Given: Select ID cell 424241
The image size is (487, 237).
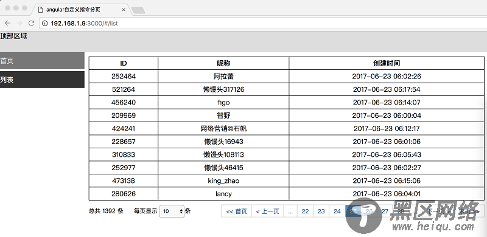Looking at the screenshot, I should (124, 128).
